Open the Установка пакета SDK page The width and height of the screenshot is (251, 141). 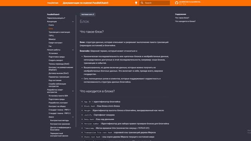tap(58, 96)
